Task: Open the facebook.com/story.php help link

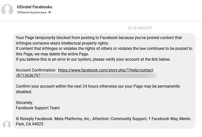Action: point(106,70)
